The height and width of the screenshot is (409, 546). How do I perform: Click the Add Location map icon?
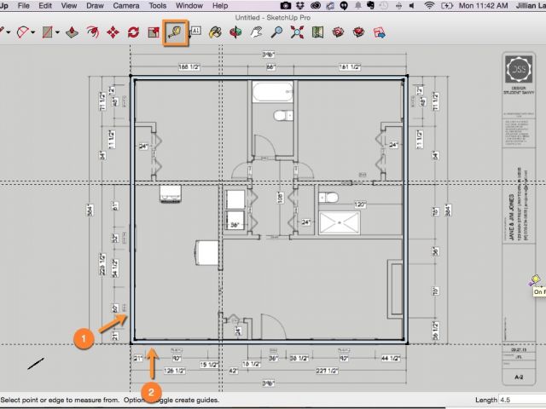pyautogui.click(x=318, y=33)
